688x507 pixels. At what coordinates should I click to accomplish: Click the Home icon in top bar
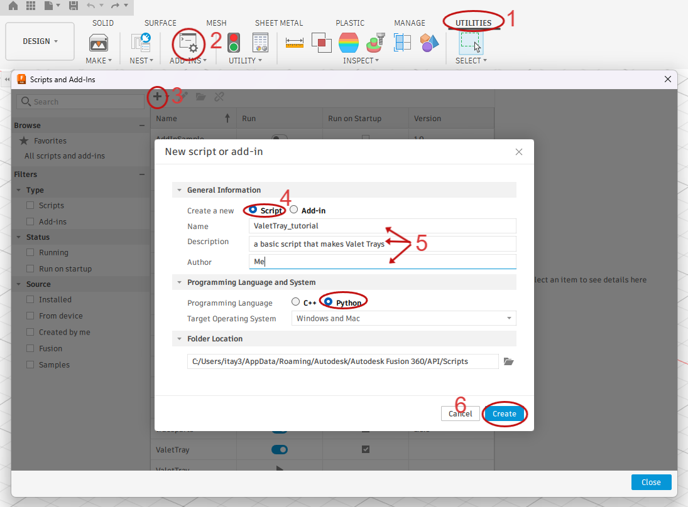[x=13, y=6]
